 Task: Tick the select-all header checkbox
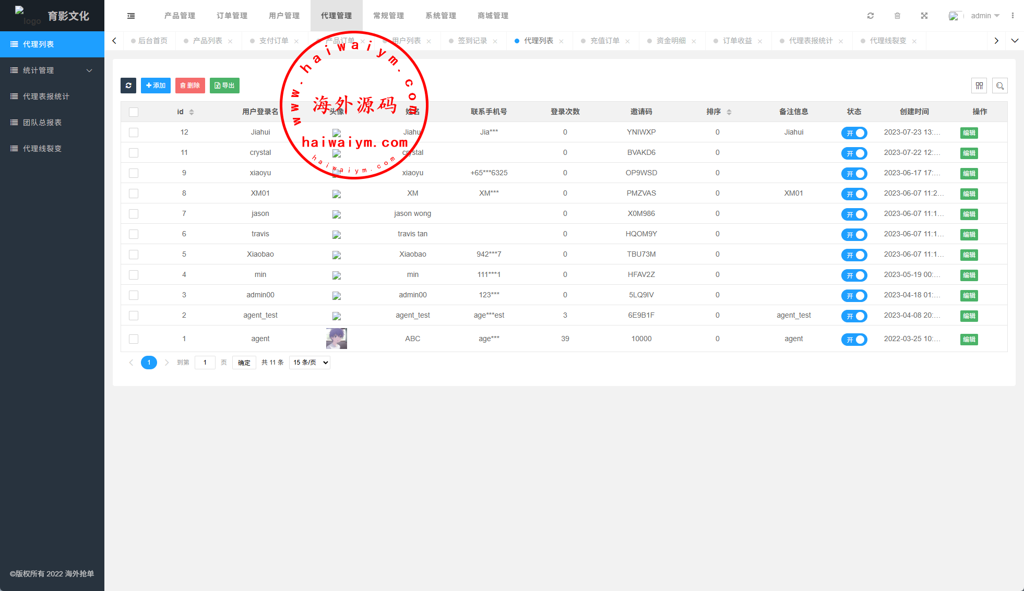tap(134, 112)
